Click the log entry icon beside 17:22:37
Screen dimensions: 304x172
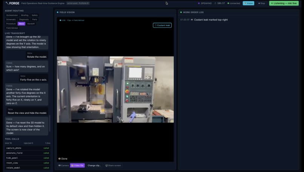point(192,20)
